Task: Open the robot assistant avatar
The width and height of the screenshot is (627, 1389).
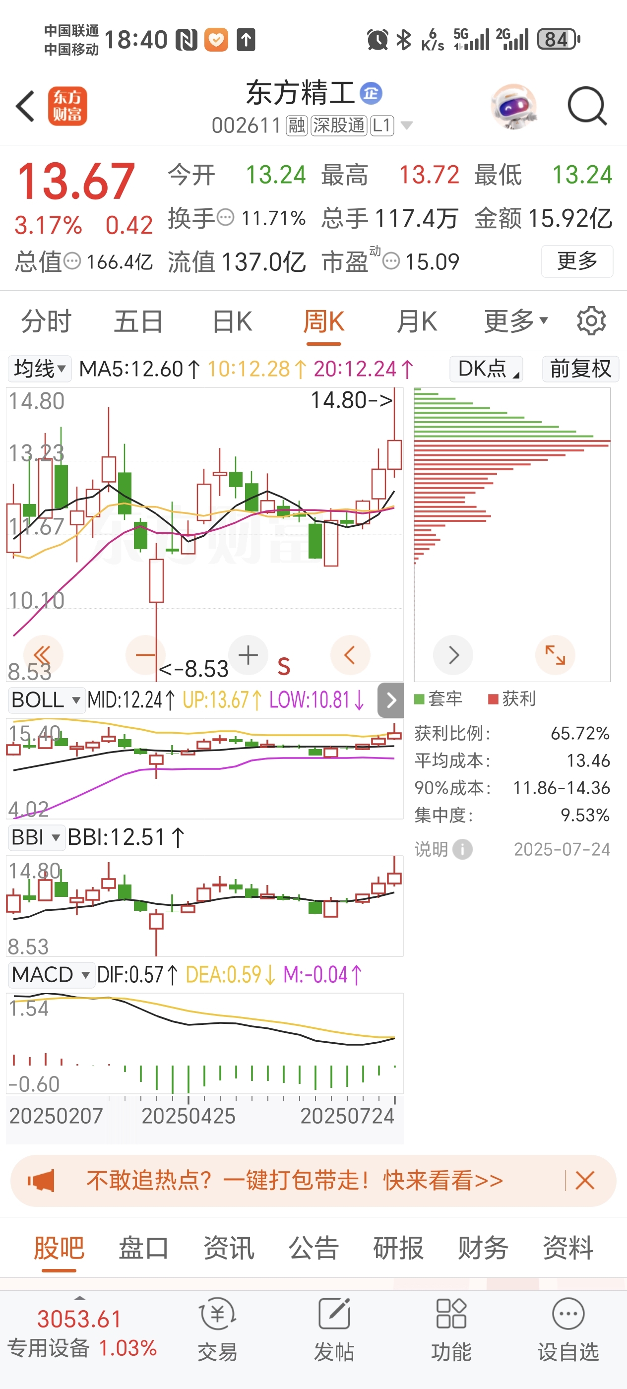Action: pos(513,106)
